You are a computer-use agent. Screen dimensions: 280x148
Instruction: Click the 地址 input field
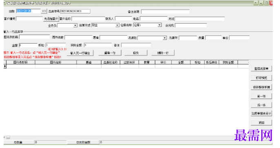pyautogui.click(x=200, y=19)
